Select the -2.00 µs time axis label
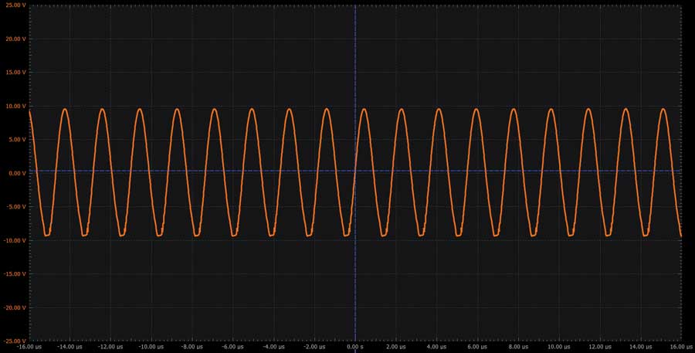Image resolution: width=695 pixels, height=353 pixels. 314,347
